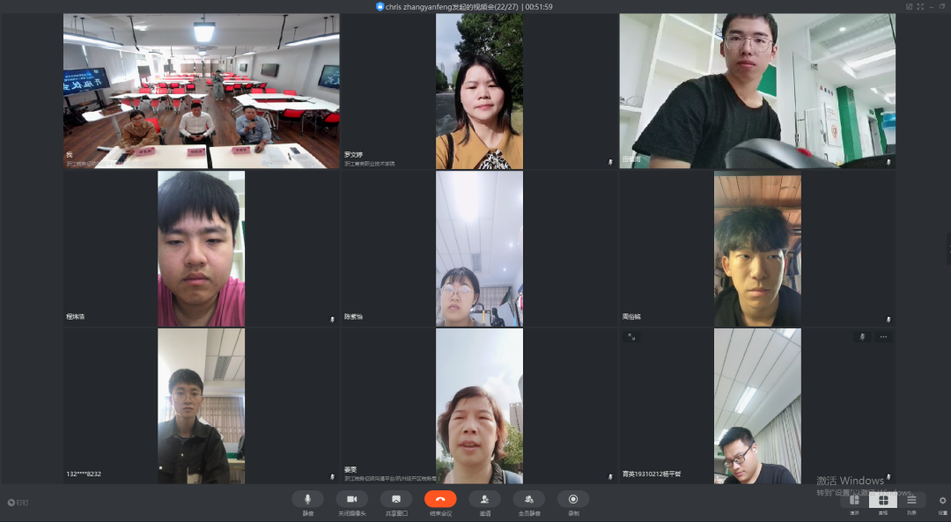
Task: Click the 132****8232 participant video tile
Action: coord(201,406)
